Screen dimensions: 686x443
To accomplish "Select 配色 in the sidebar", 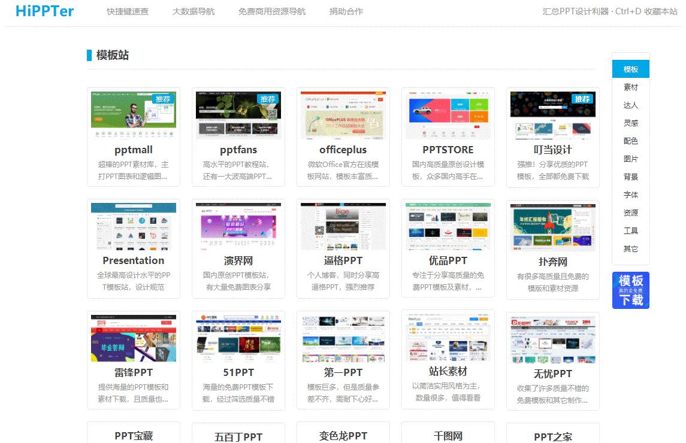I will pos(630,141).
